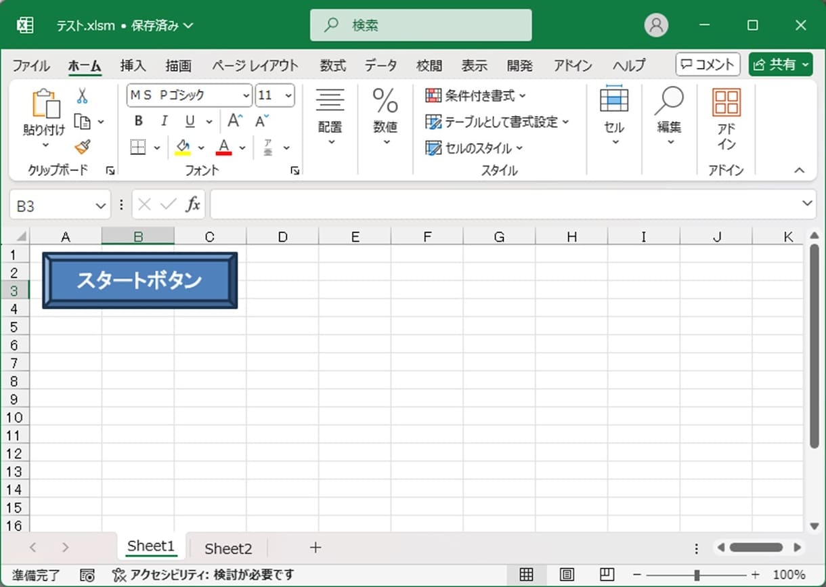Click the コメント button
Image resolution: width=826 pixels, height=587 pixels.
coord(708,64)
